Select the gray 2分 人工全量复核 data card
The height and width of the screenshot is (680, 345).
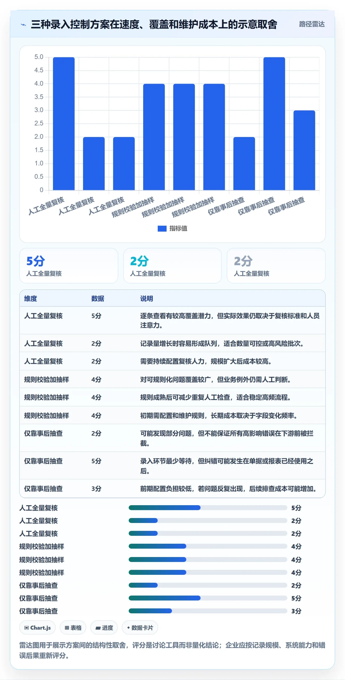pos(276,266)
